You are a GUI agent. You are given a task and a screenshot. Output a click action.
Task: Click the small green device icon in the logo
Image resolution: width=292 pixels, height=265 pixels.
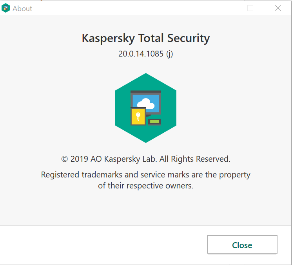click(x=154, y=122)
